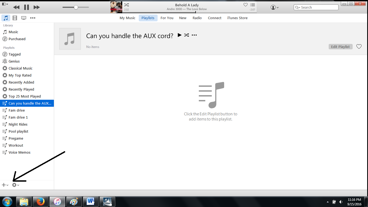Open File Explorer from the taskbar
Viewport: 368px width, 207px height.
tap(24, 202)
